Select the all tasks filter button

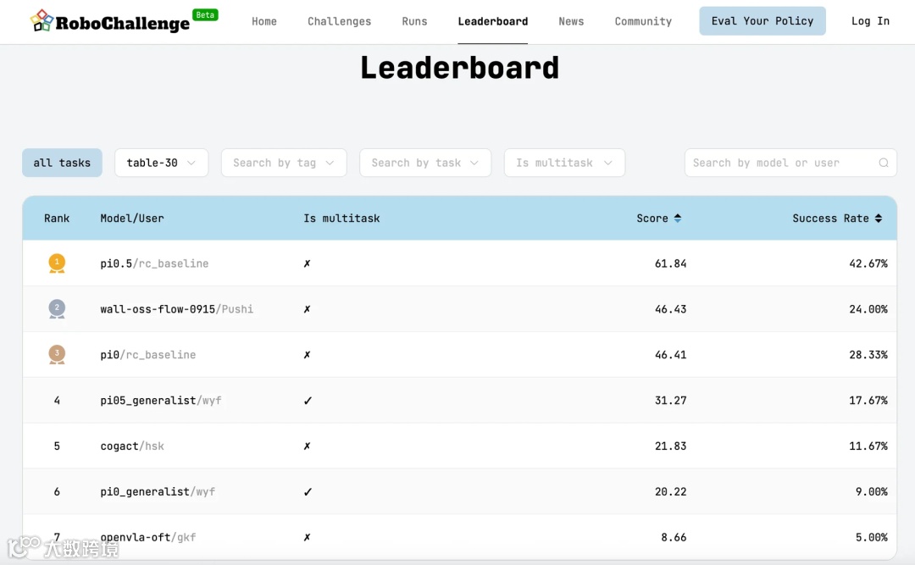click(62, 163)
